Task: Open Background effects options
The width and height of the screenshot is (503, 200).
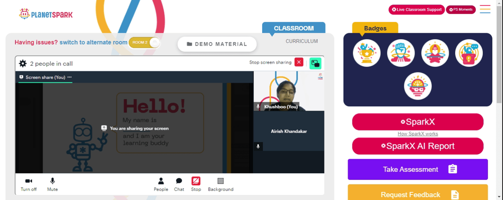Action: (221, 184)
